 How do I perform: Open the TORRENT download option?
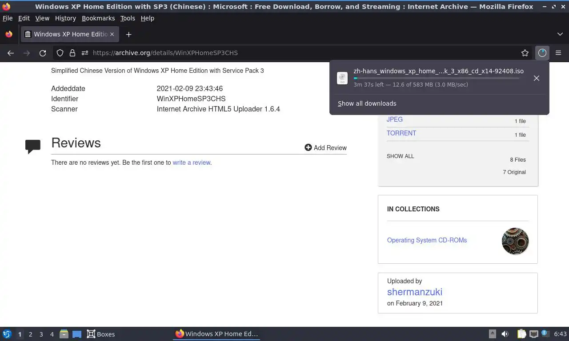(x=401, y=133)
